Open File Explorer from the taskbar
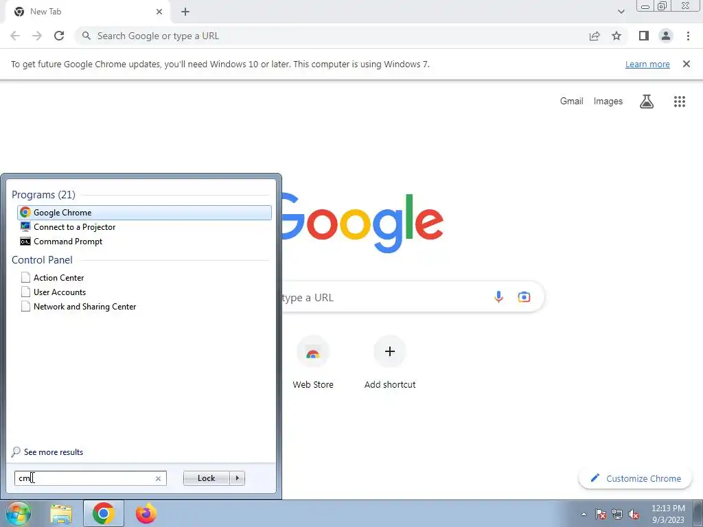Screen dimensions: 703x527 point(61,514)
